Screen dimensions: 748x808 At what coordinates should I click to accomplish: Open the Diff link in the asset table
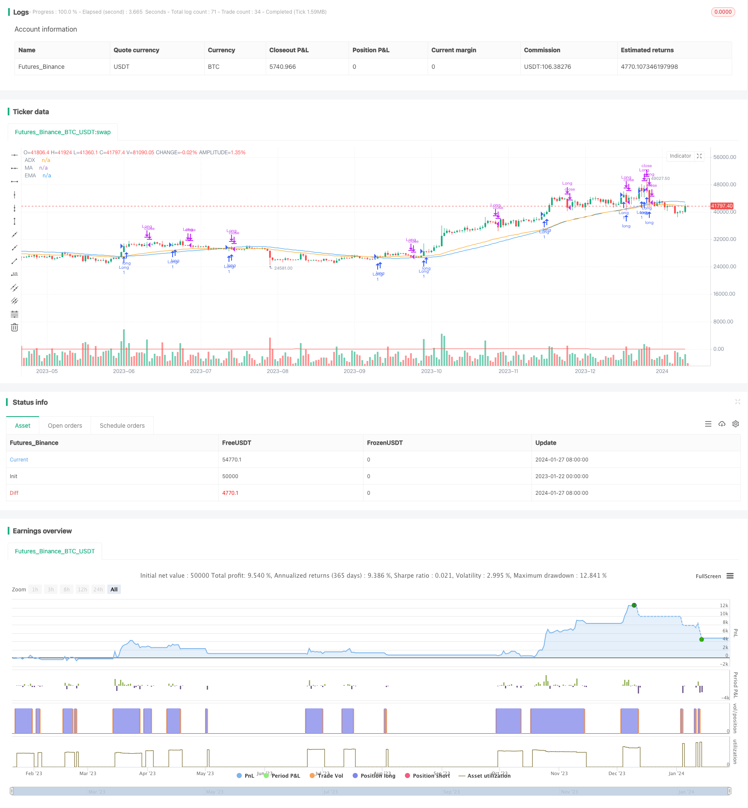[14, 493]
